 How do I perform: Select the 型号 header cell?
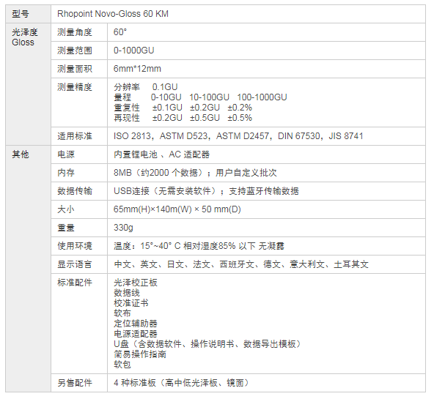29,14
